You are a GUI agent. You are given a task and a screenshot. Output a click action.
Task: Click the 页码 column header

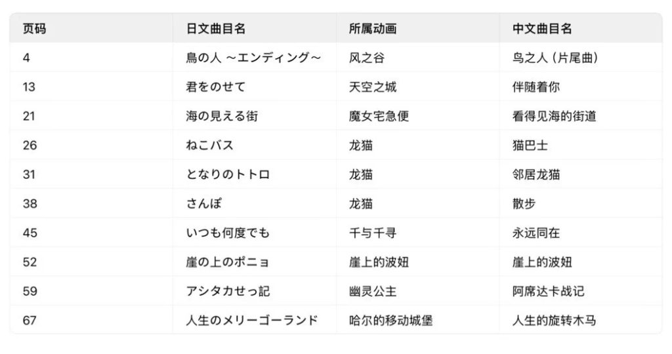coord(34,29)
